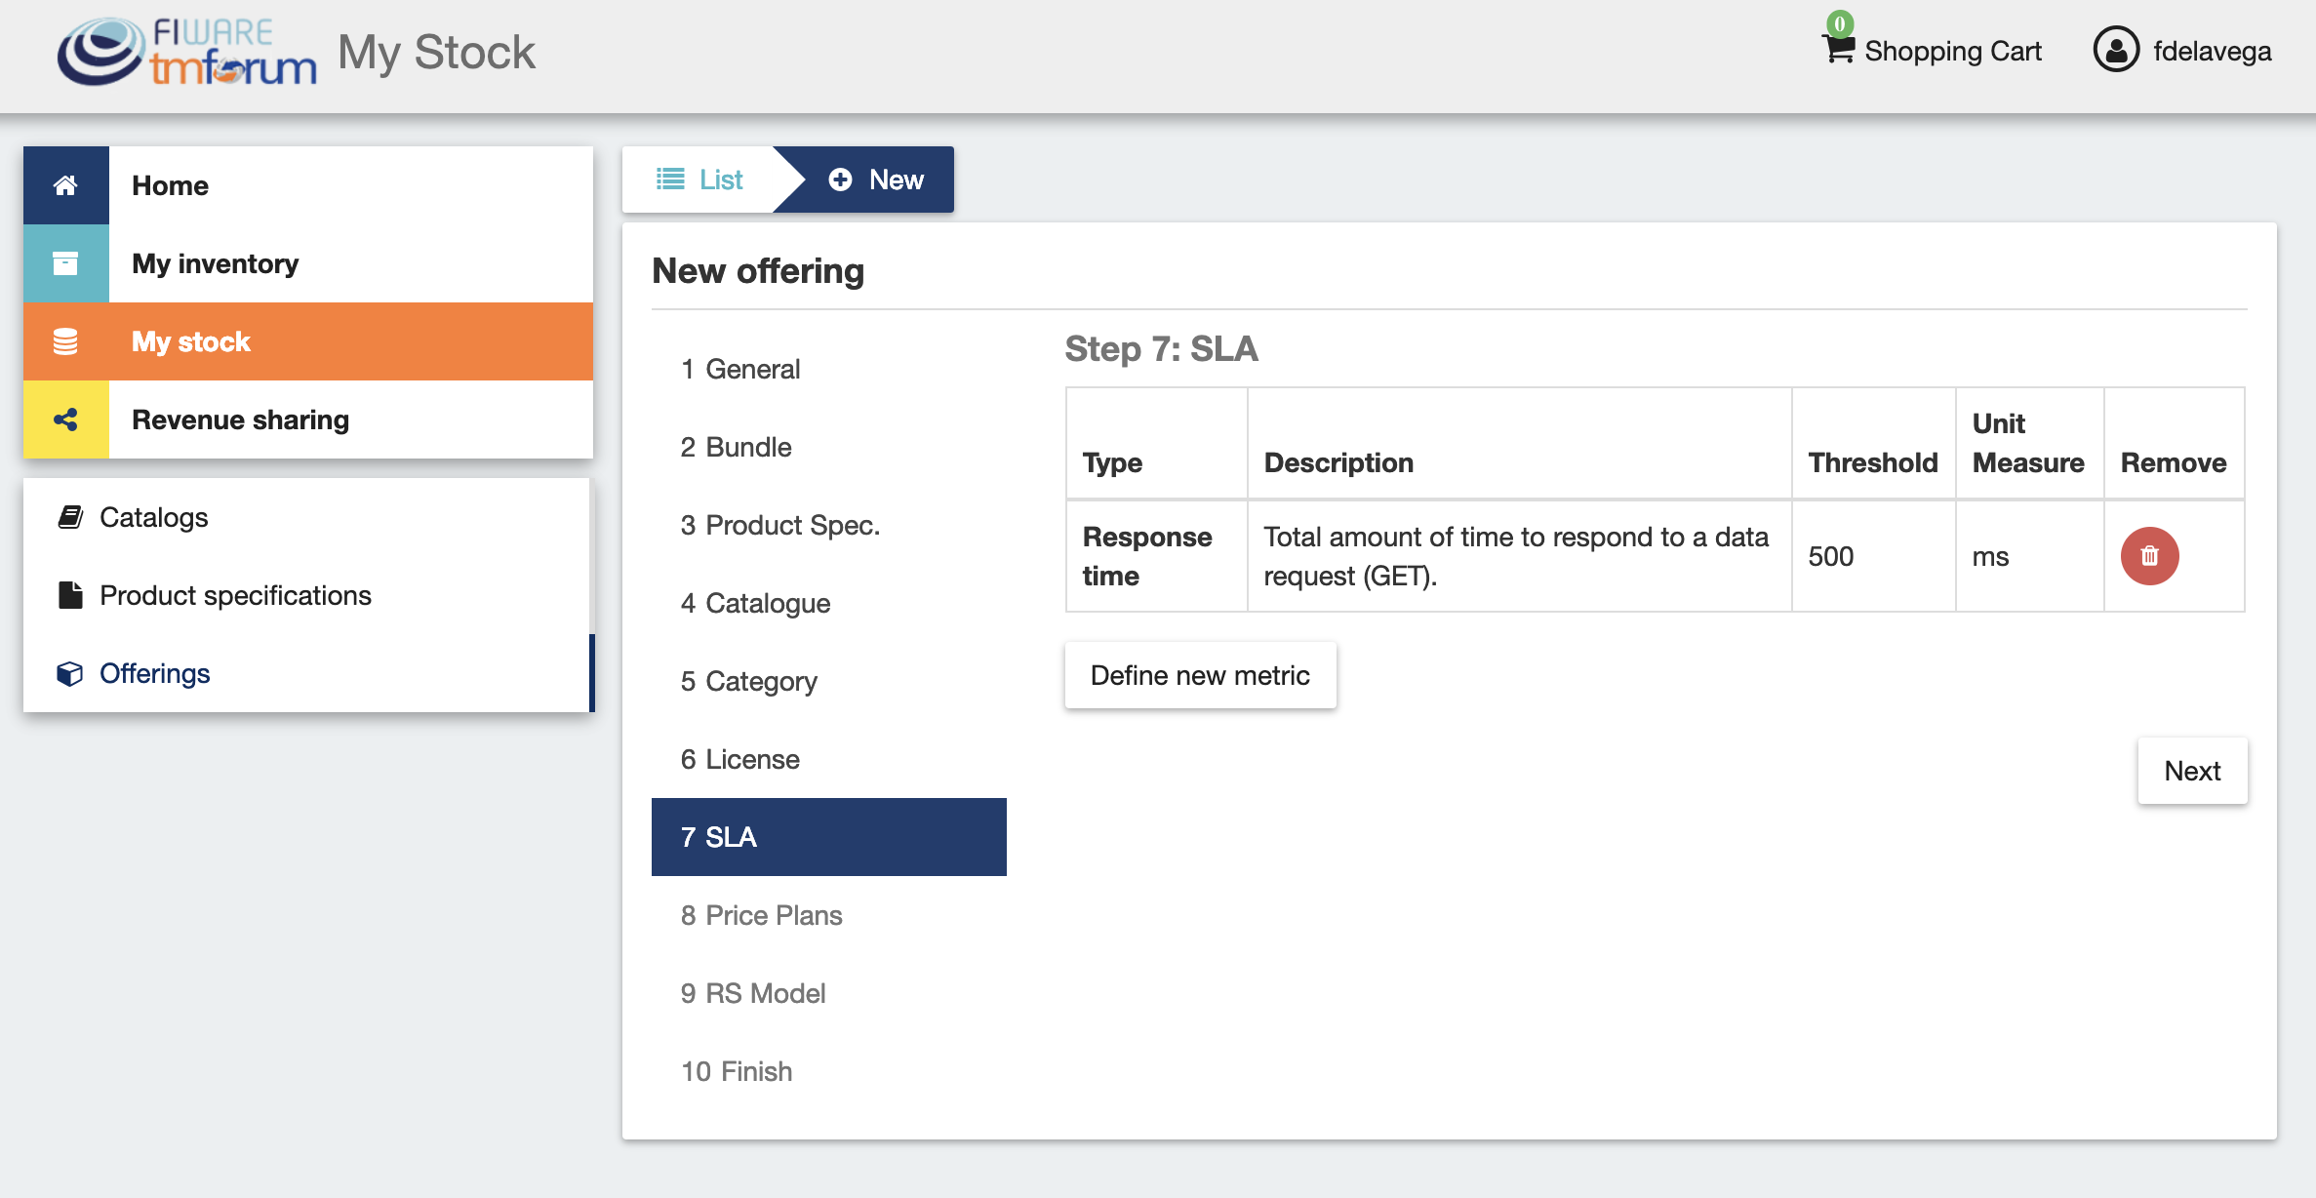The image size is (2316, 1198).
Task: Switch to the New tab
Action: tap(875, 180)
